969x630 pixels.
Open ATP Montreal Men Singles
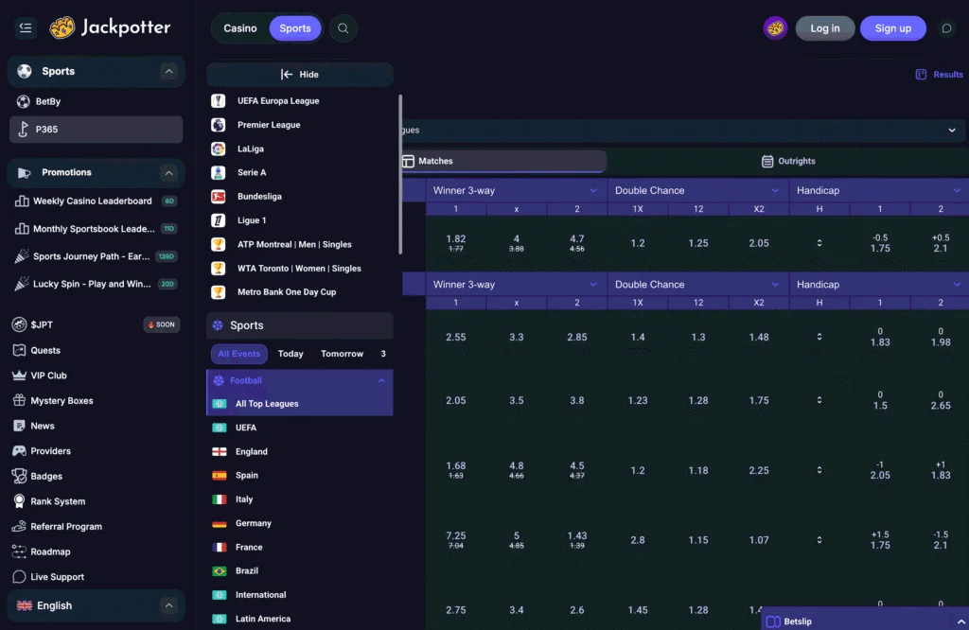[x=302, y=245]
